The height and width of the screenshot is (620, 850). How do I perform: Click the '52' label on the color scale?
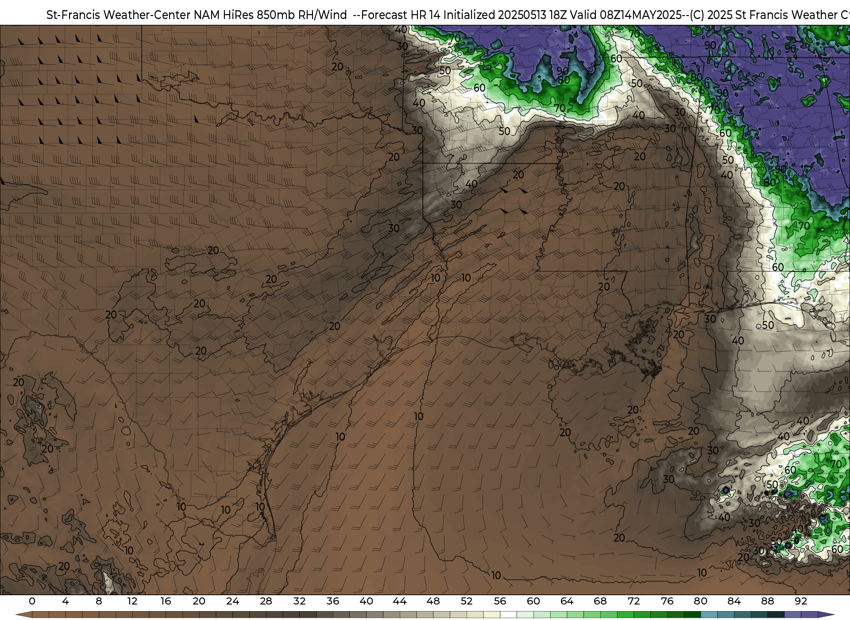click(x=467, y=601)
